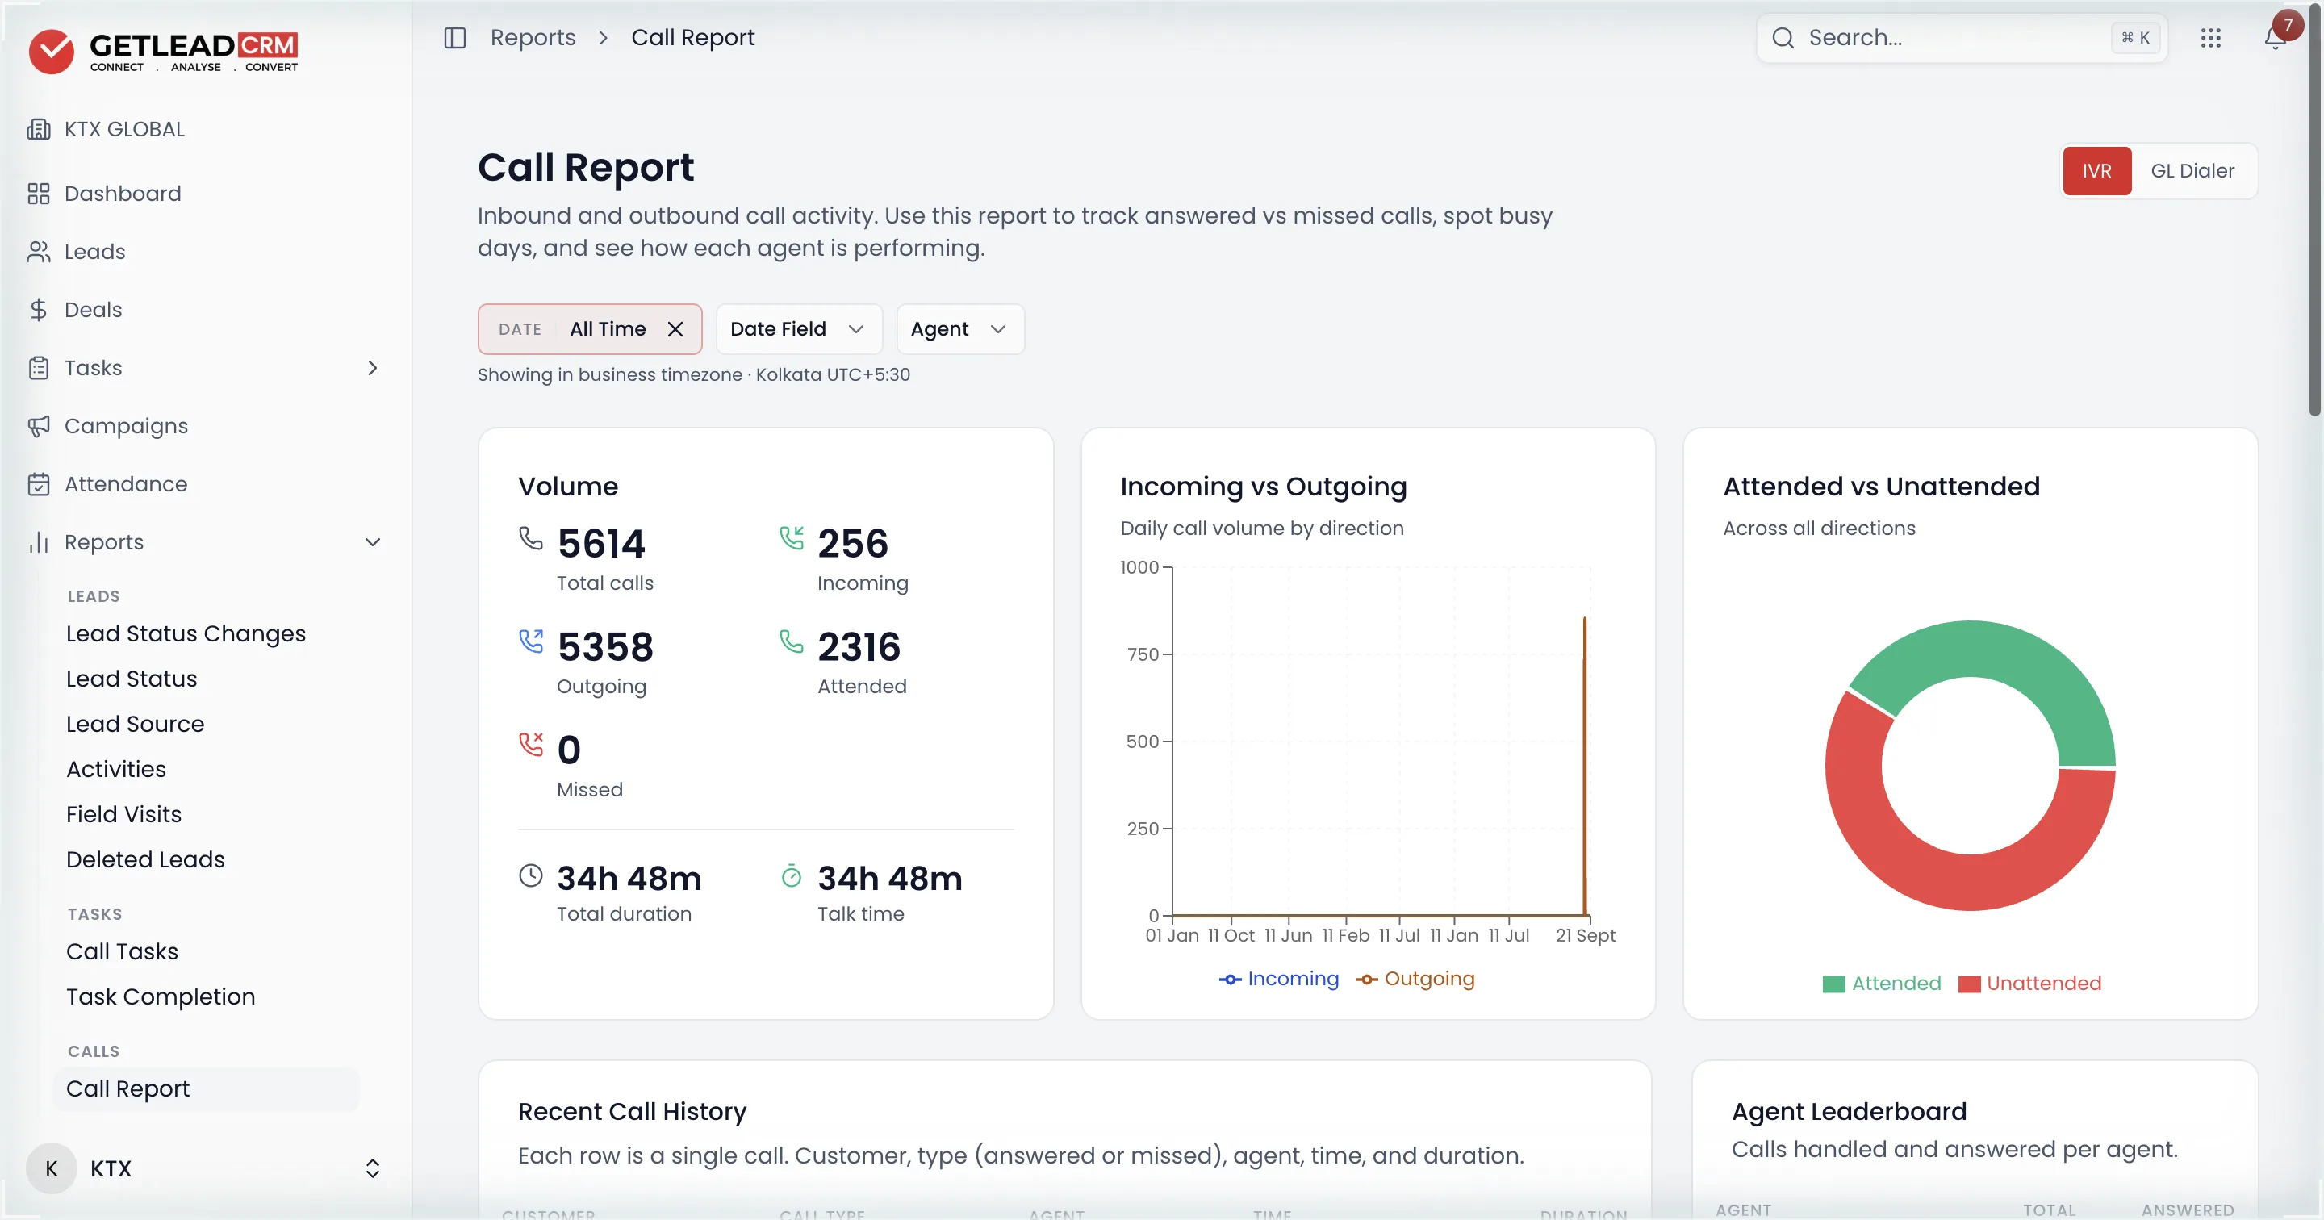Open Lead Source report
This screenshot has height=1220, width=2324.
coord(136,724)
